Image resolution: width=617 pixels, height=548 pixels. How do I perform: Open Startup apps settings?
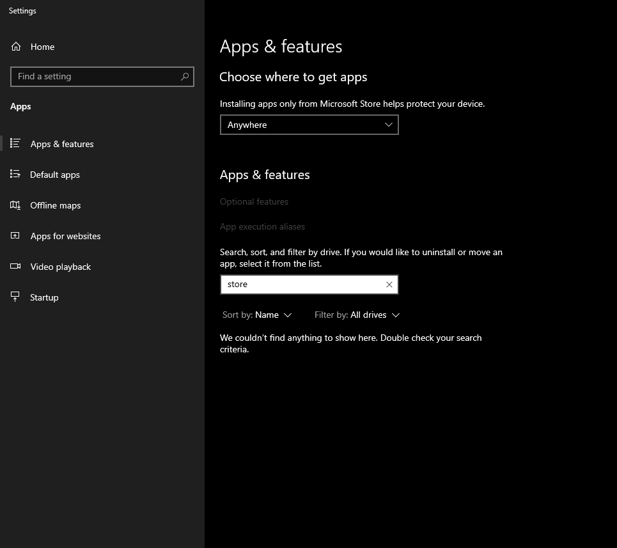44,297
